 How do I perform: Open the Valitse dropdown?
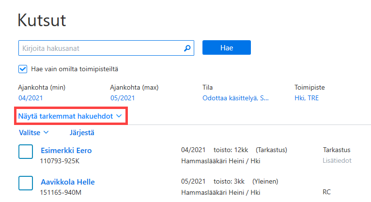(34, 132)
